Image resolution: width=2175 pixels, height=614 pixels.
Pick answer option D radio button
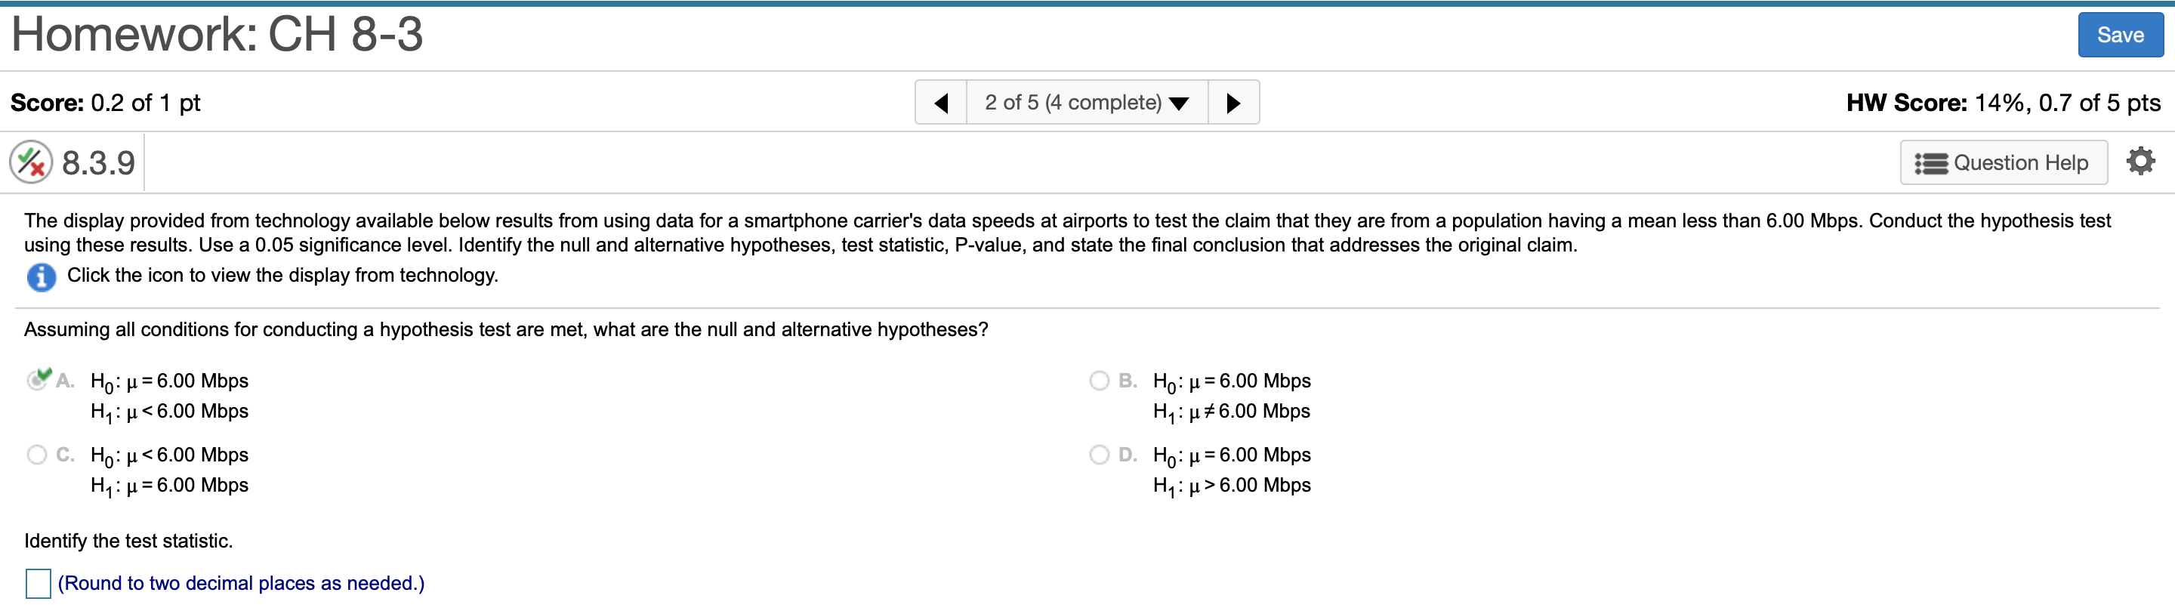[x=1099, y=455]
